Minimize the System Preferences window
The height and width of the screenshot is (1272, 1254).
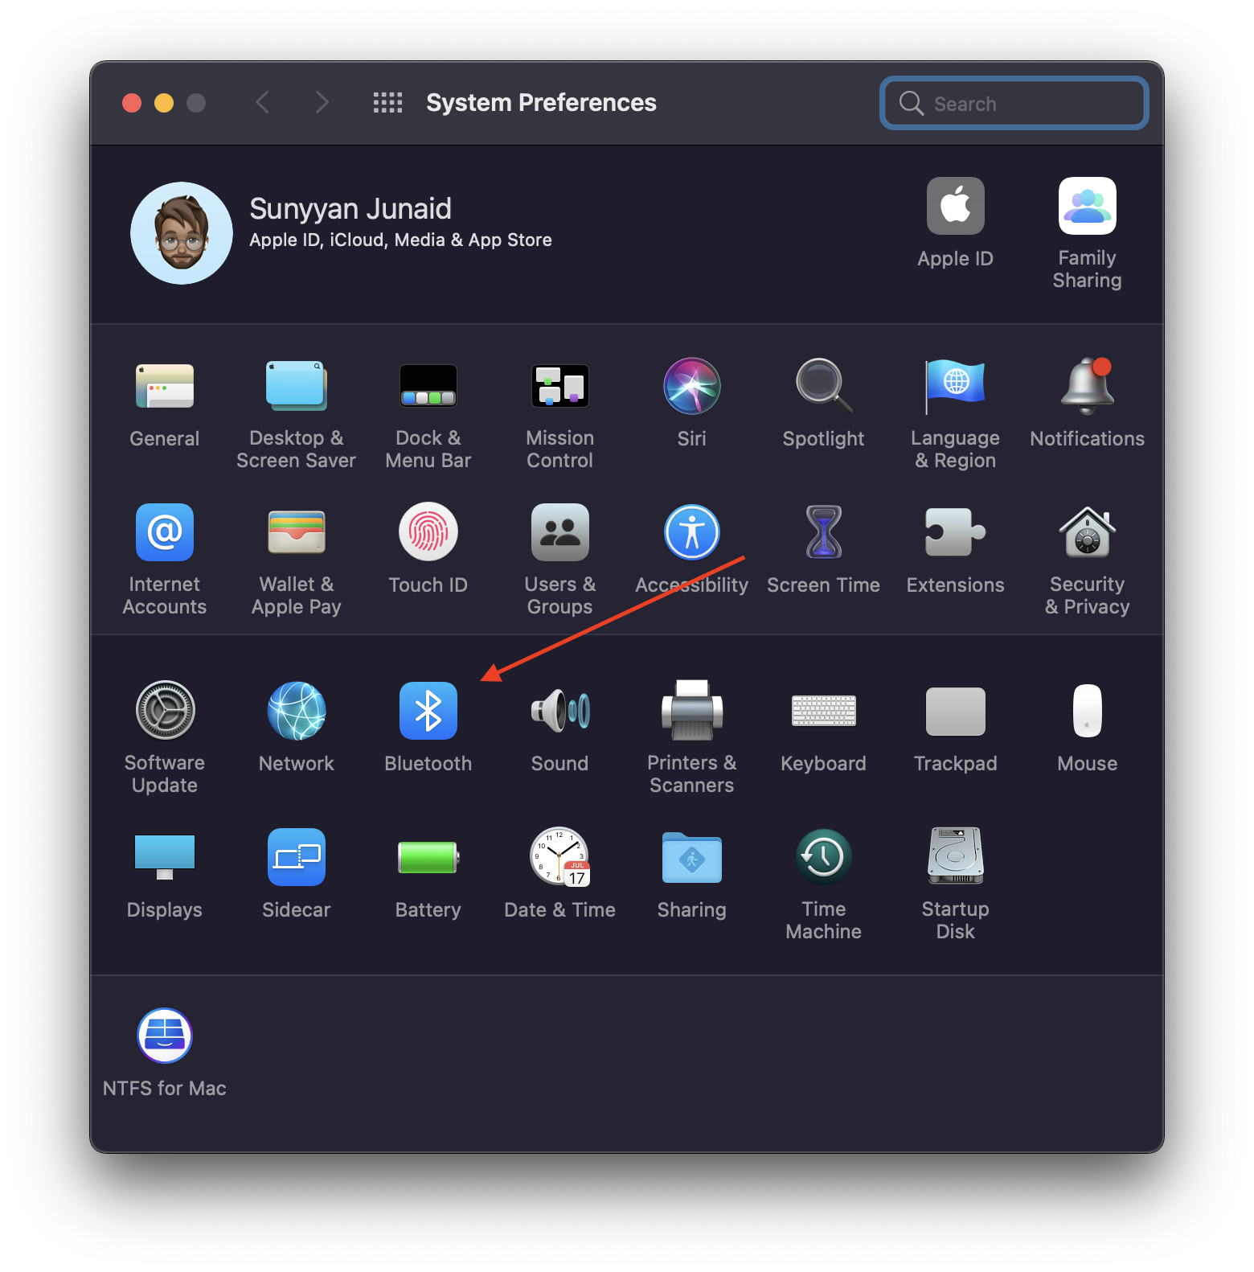(164, 103)
